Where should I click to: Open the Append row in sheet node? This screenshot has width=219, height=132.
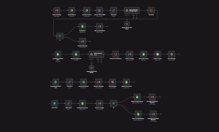click(126, 82)
